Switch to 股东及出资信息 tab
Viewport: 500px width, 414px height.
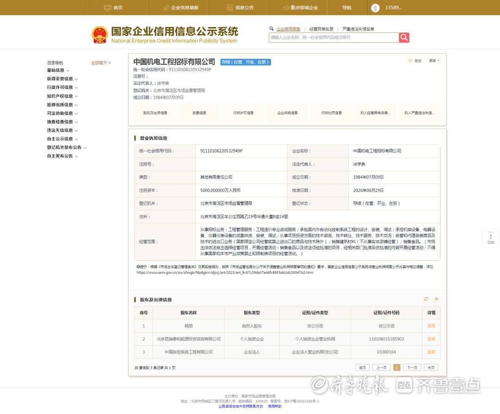pos(155,113)
